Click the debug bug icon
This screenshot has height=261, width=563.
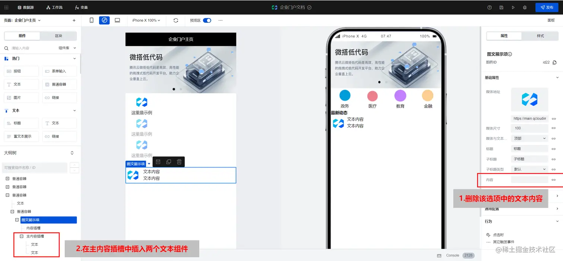coord(525,7)
